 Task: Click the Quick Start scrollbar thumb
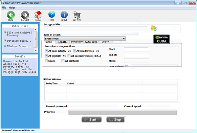36,39
